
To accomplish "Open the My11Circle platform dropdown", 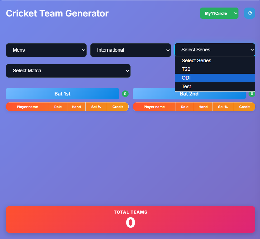I will coord(219,13).
